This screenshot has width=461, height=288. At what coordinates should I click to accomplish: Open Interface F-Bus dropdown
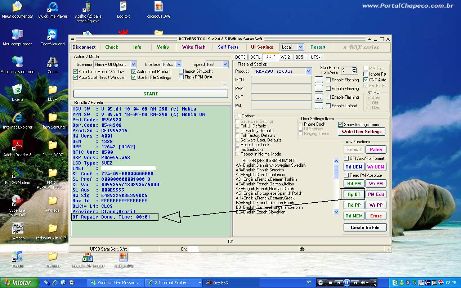point(179,64)
